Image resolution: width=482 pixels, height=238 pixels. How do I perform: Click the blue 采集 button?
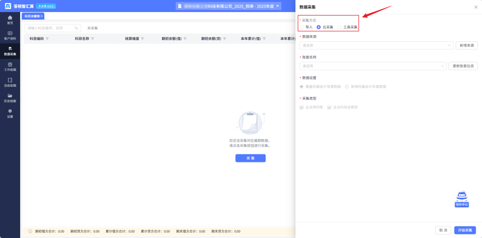pyautogui.click(x=250, y=158)
